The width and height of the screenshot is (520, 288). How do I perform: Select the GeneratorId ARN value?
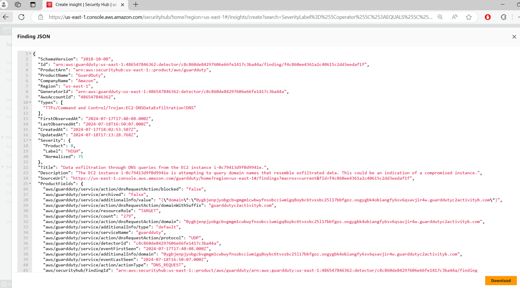pos(181,92)
